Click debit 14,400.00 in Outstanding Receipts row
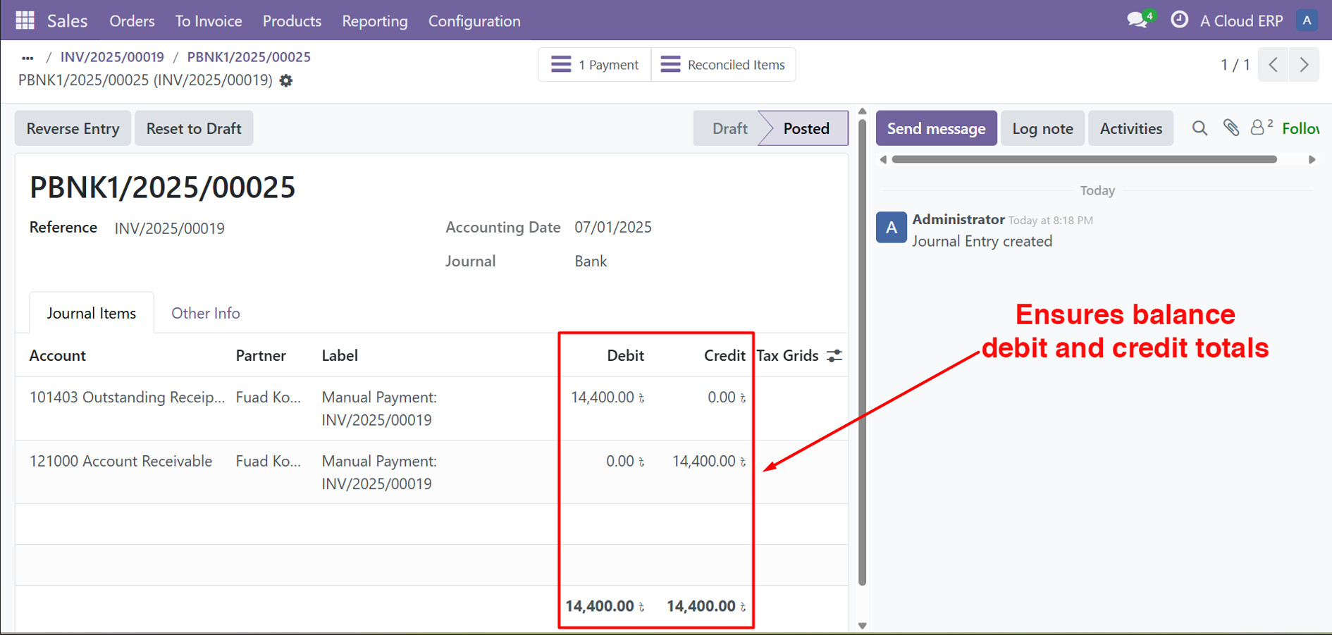Screen dimensions: 1332x635 coord(607,397)
